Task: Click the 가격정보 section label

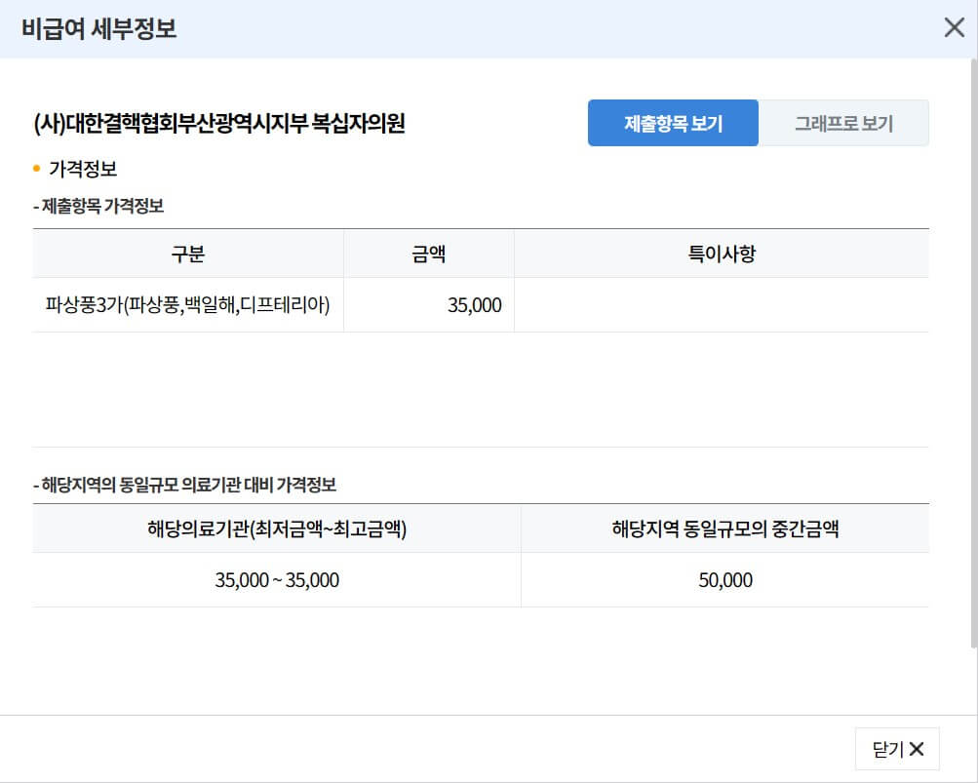Action: (83, 169)
